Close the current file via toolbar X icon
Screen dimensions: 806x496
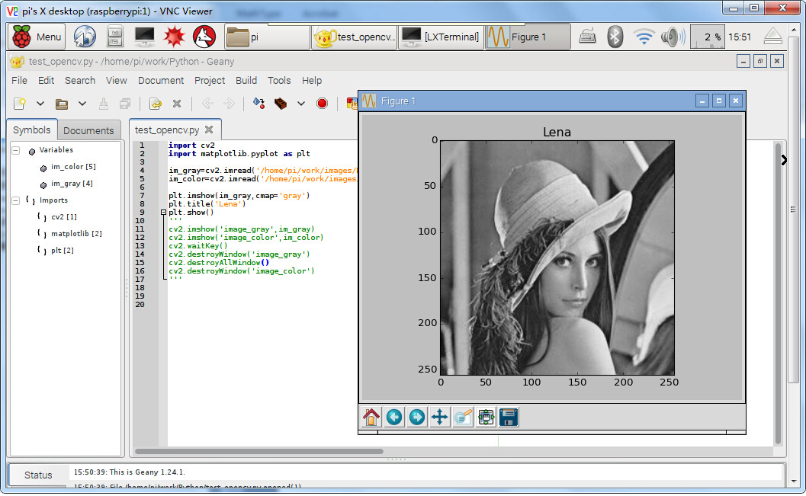click(x=177, y=104)
